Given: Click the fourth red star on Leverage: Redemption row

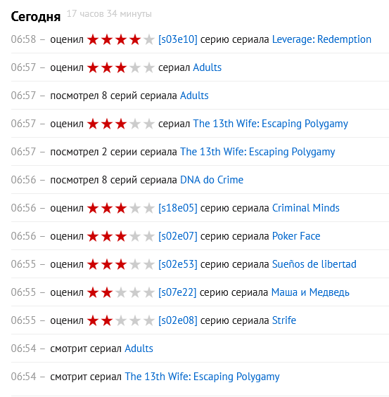Looking at the screenshot, I should [135, 39].
